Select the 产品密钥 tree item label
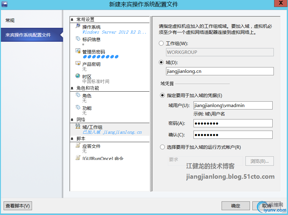Image resolution: width=288 pixels, height=215 pixels. (91, 64)
